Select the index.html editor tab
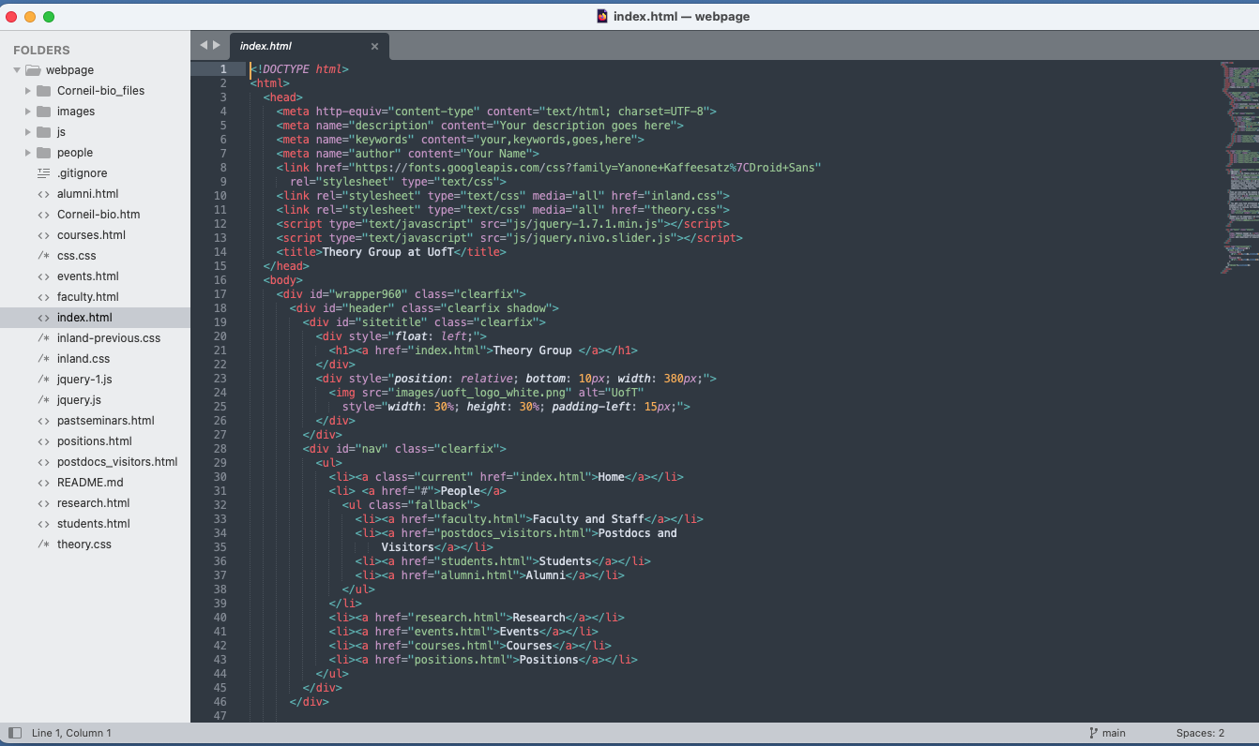This screenshot has height=746, width=1259. tap(309, 46)
